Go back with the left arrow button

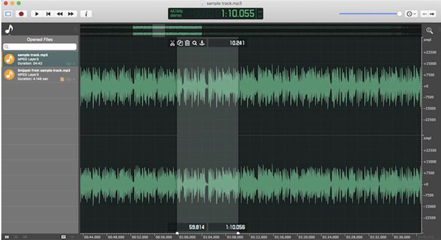424,14
